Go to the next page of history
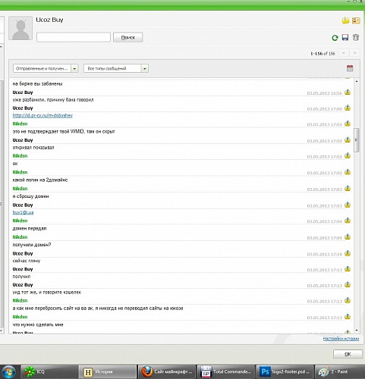Viewport: 365px width, 379px height. pos(355,53)
